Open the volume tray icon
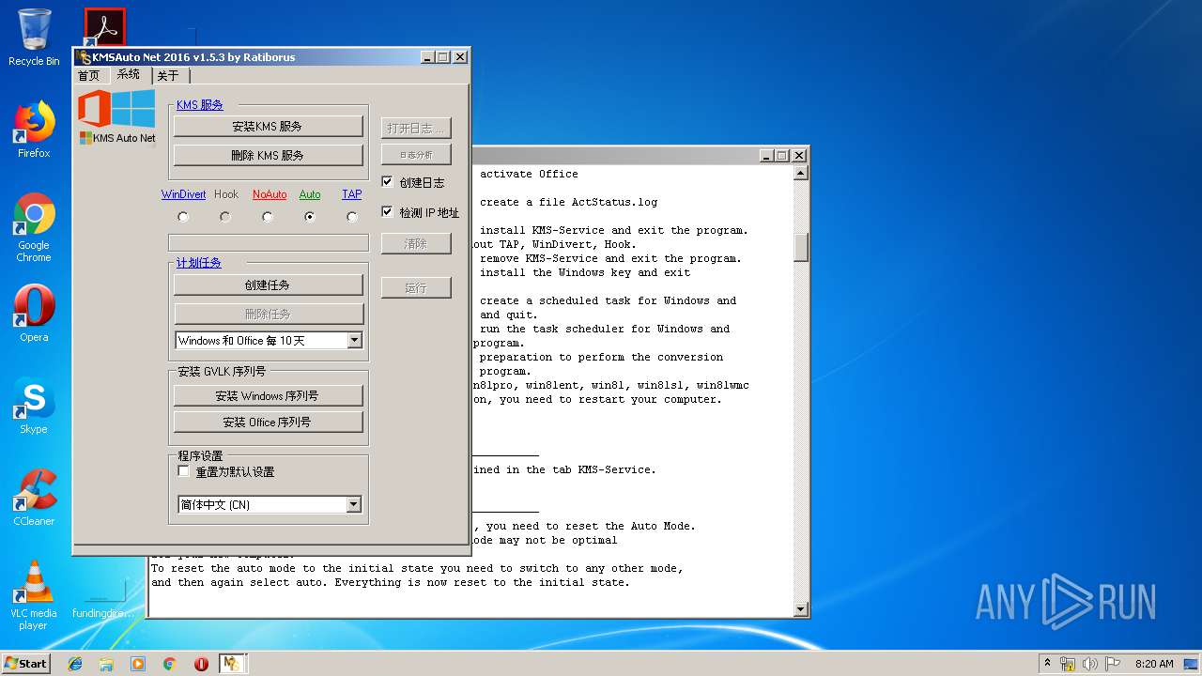Image resolution: width=1202 pixels, height=676 pixels. tap(1090, 664)
